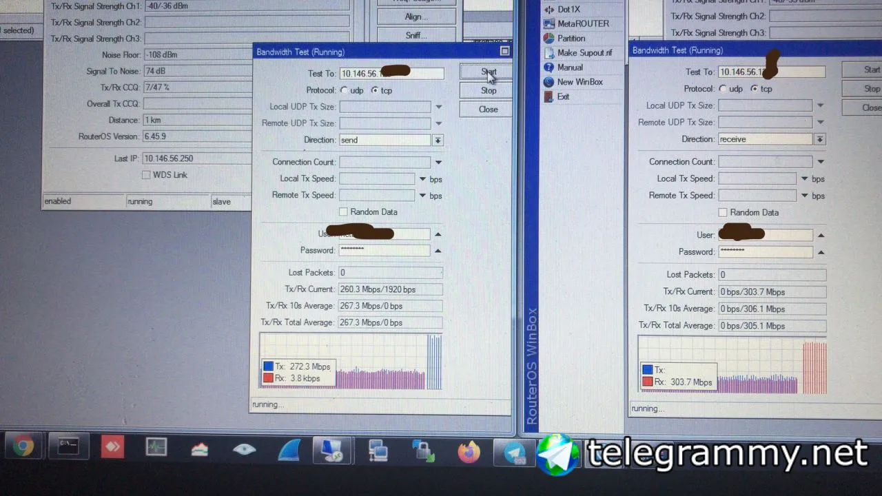This screenshot has width=882, height=496.
Task: Click Password field in left Bandwidth Test
Action: 384,251
